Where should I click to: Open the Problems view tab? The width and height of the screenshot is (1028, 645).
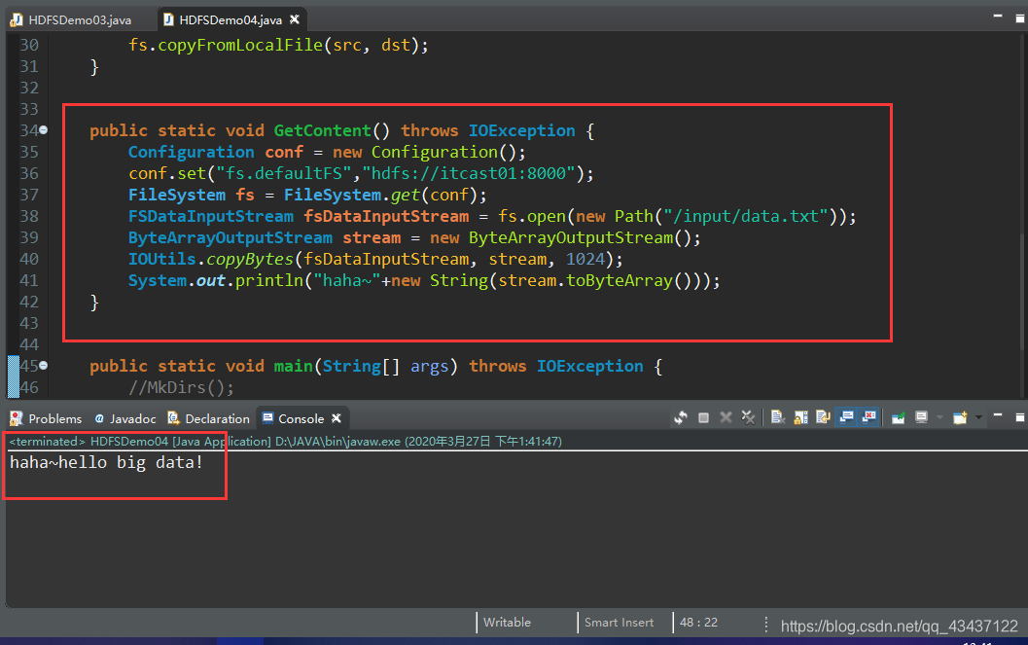click(46, 418)
